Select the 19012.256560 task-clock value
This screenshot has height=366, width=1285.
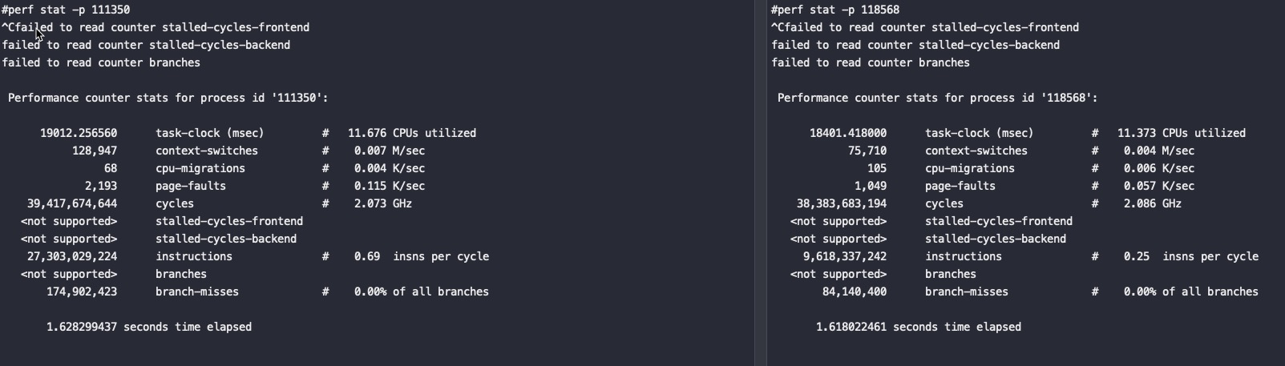coord(79,133)
